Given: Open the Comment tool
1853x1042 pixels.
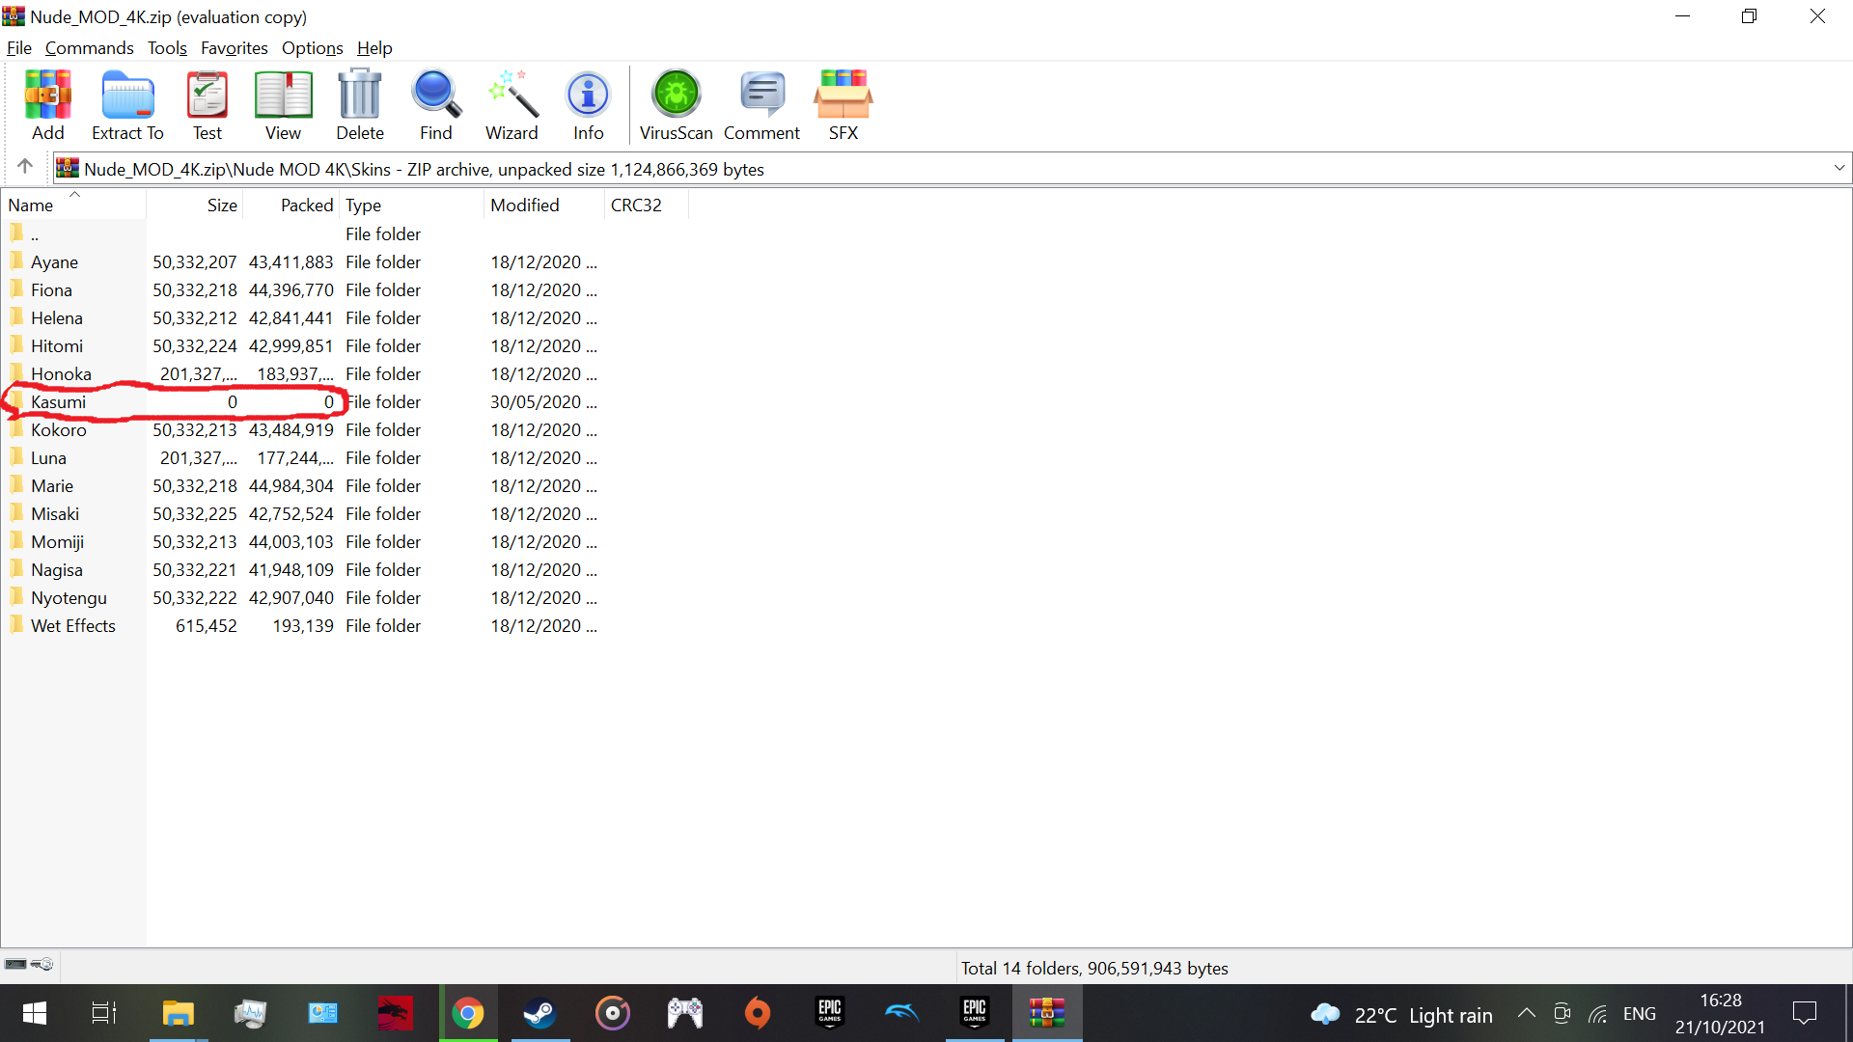Looking at the screenshot, I should click(x=761, y=105).
